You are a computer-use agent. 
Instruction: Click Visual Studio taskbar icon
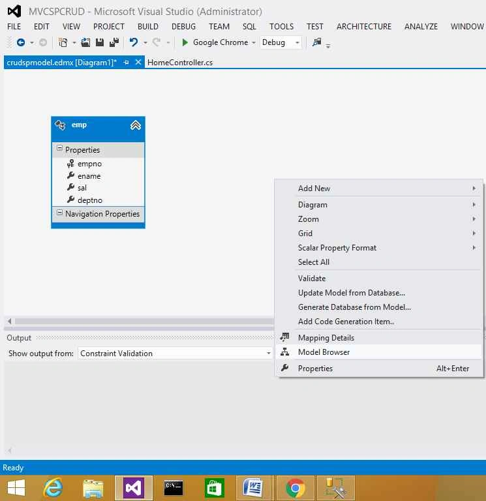point(134,488)
